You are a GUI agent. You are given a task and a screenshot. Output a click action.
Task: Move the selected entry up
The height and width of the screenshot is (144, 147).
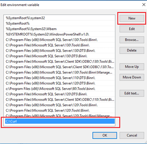point(132,67)
